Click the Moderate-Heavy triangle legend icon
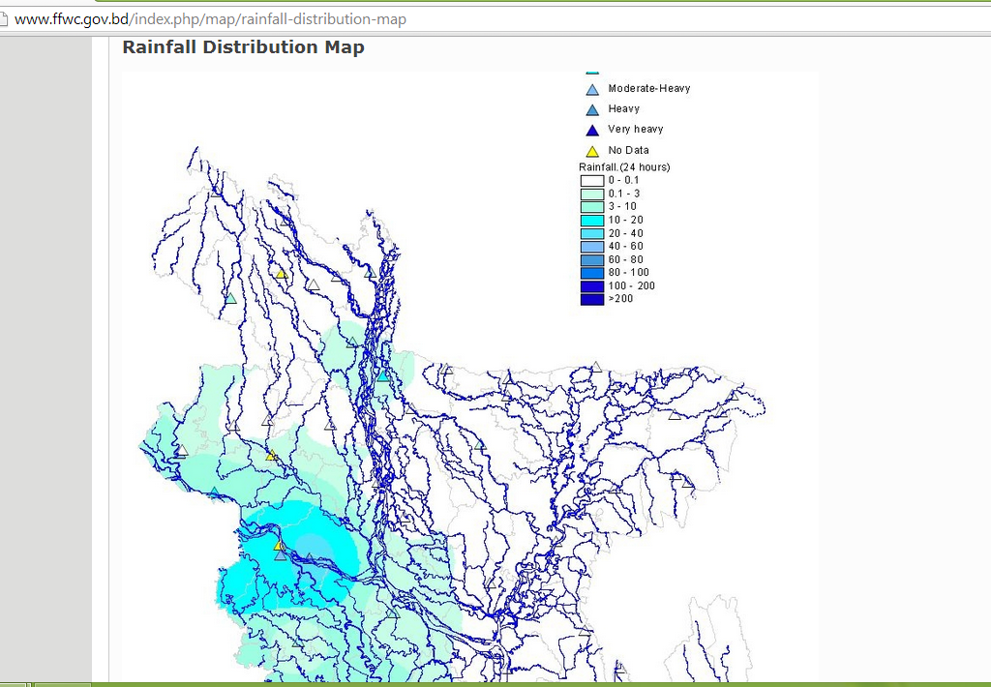This screenshot has height=687, width=991. [x=592, y=89]
